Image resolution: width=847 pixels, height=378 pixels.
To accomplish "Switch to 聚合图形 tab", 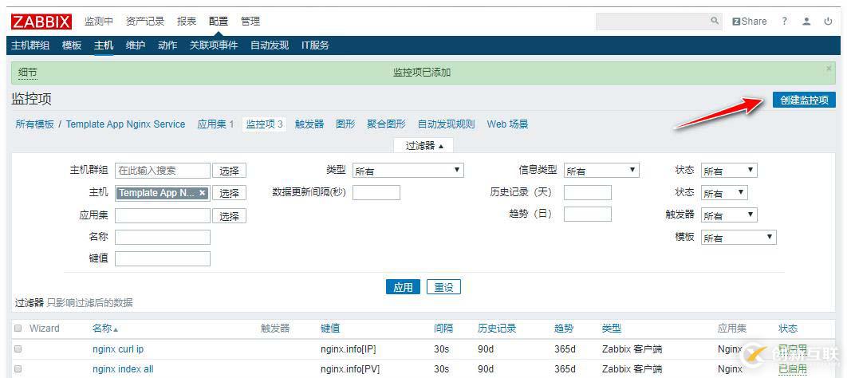I will [386, 124].
